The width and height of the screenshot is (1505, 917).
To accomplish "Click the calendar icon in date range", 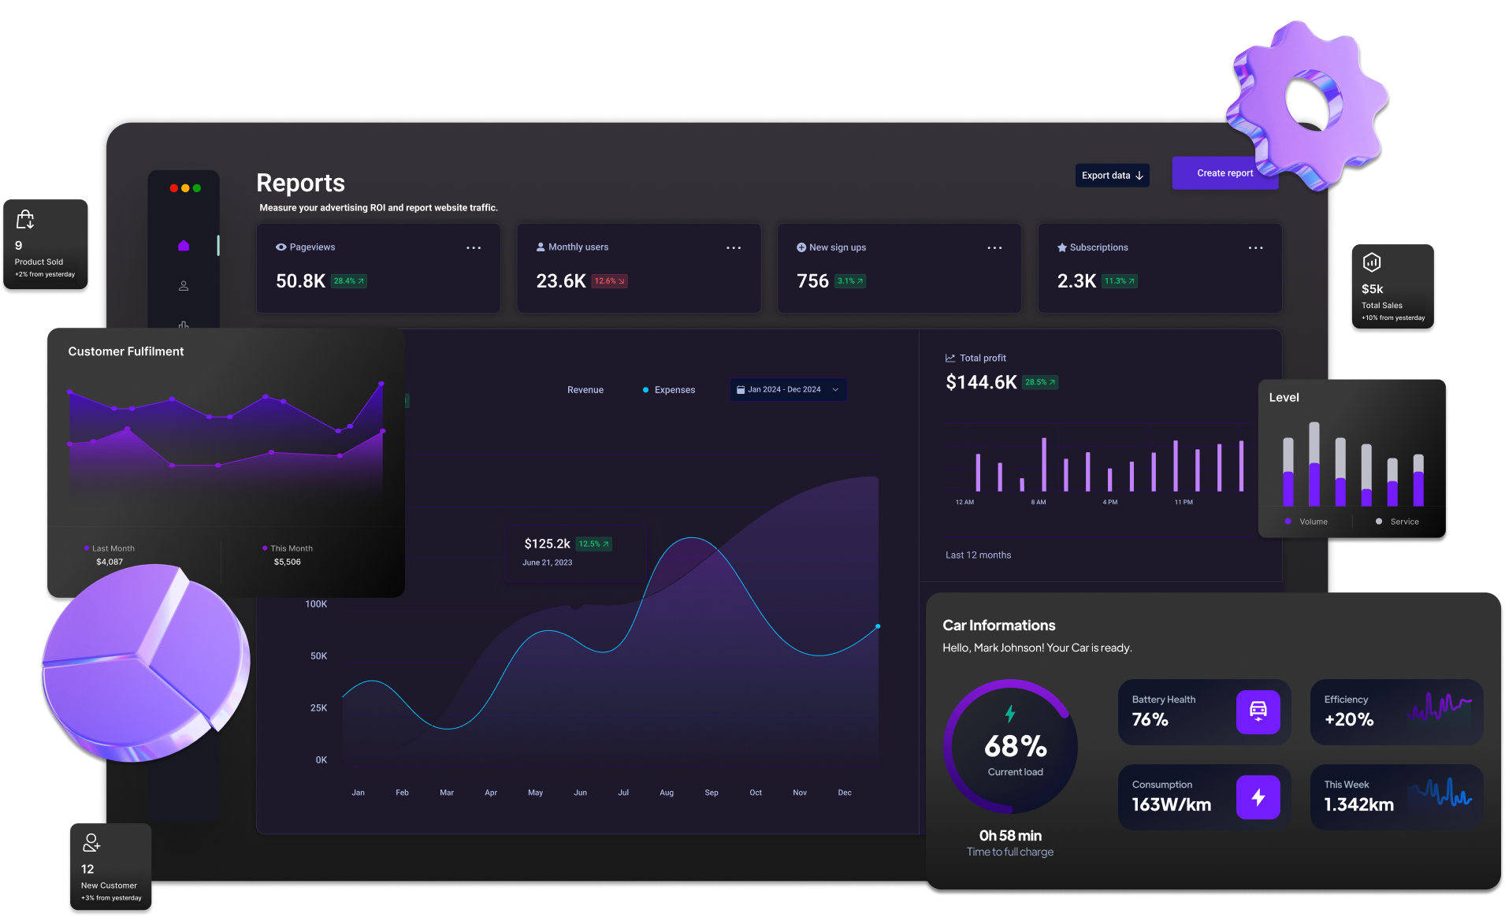I will tap(741, 389).
